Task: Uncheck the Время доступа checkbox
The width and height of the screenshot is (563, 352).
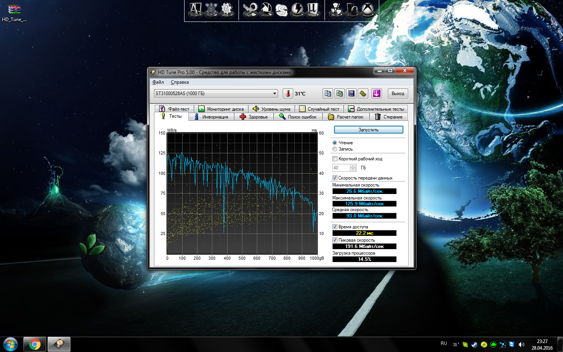Action: point(335,227)
